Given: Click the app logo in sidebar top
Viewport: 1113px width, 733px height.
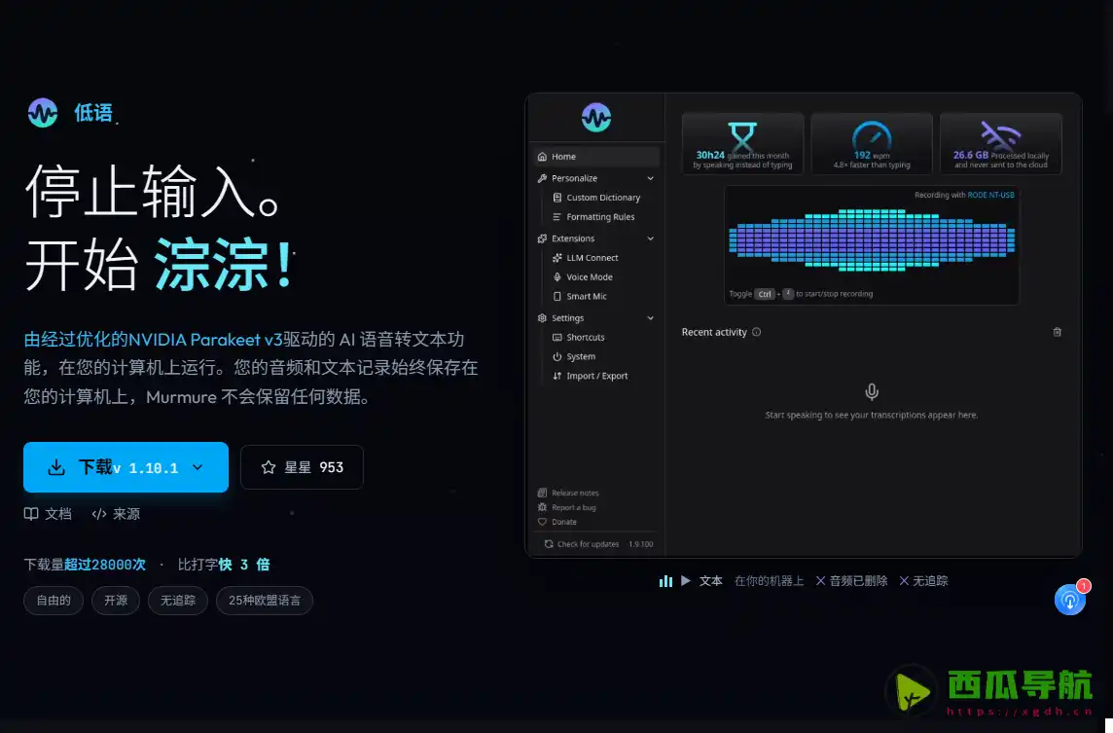Looking at the screenshot, I should click(596, 117).
